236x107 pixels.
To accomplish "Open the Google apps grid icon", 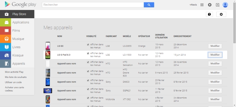I will pyautogui.click(x=202, y=5).
